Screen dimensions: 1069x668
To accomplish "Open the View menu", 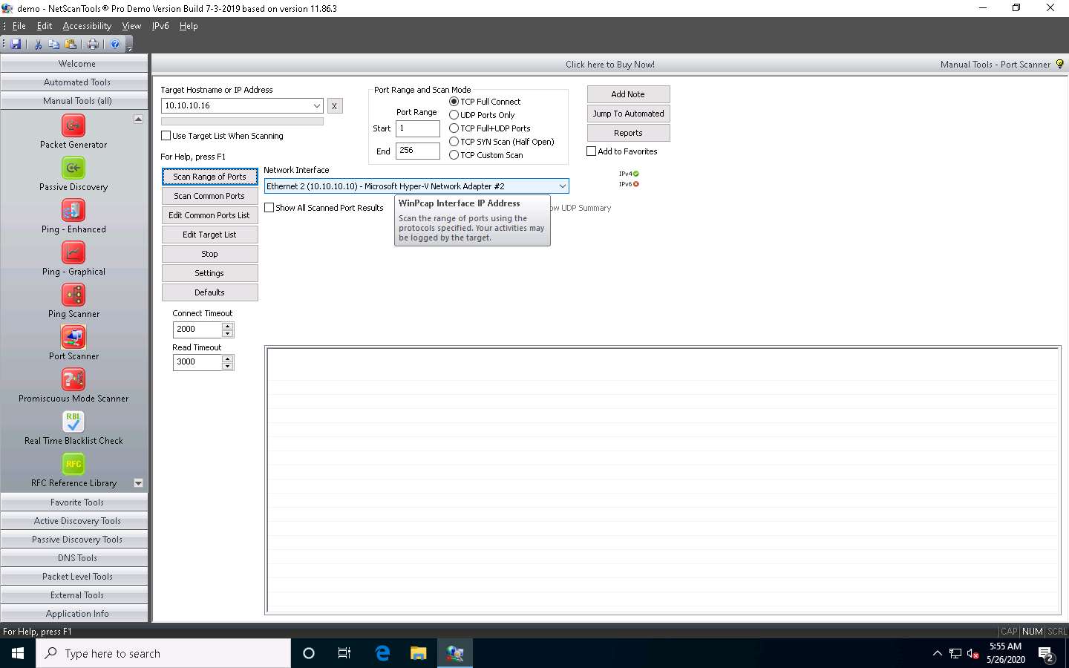I will point(131,26).
